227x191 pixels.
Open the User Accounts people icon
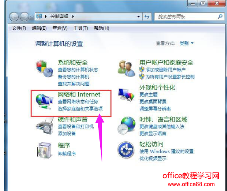click(x=126, y=68)
